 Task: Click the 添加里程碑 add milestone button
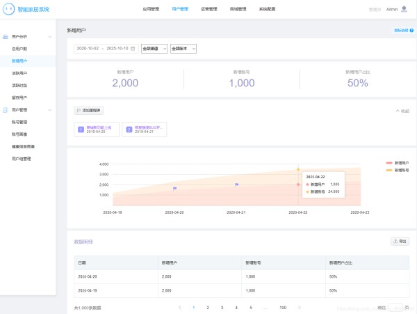pyautogui.click(x=88, y=110)
